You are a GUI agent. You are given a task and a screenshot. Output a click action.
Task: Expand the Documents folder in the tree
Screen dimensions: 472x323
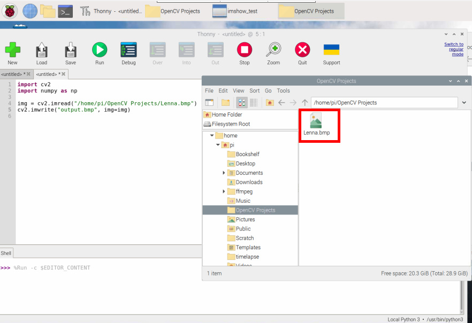[x=224, y=173]
